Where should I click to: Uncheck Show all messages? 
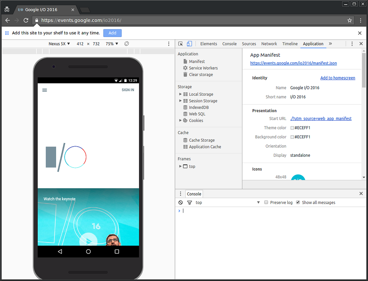coord(298,202)
